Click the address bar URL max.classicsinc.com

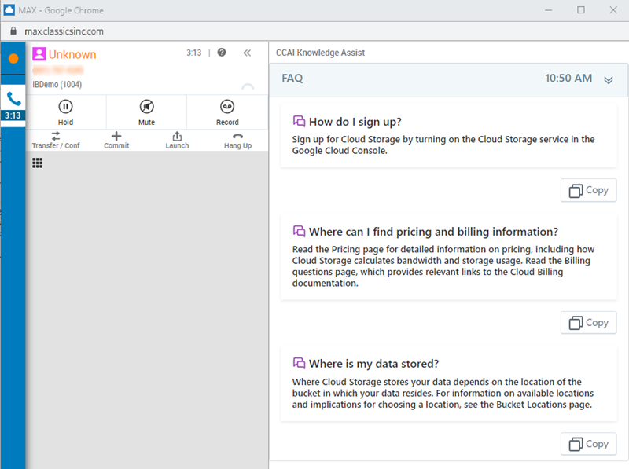pyautogui.click(x=64, y=31)
